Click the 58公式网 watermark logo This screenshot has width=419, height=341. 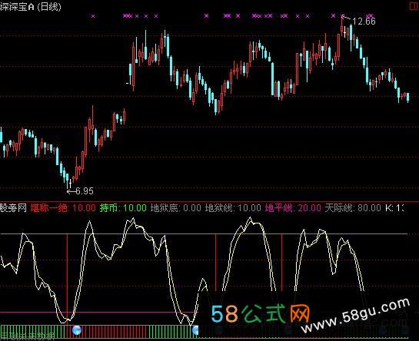tap(261, 314)
